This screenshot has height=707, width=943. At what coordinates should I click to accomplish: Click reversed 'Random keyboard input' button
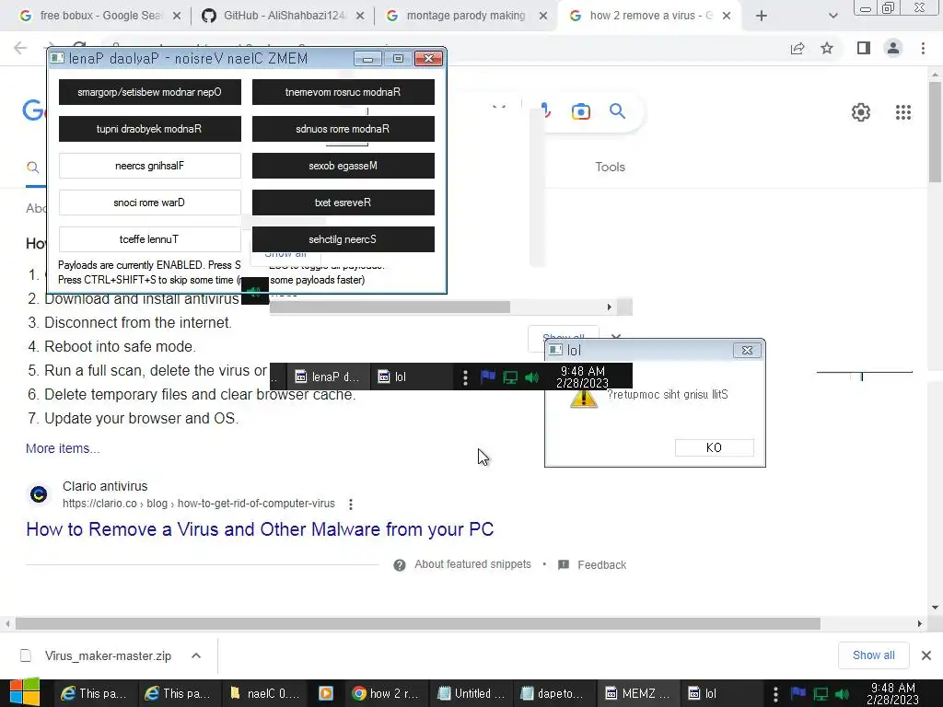[x=150, y=129]
